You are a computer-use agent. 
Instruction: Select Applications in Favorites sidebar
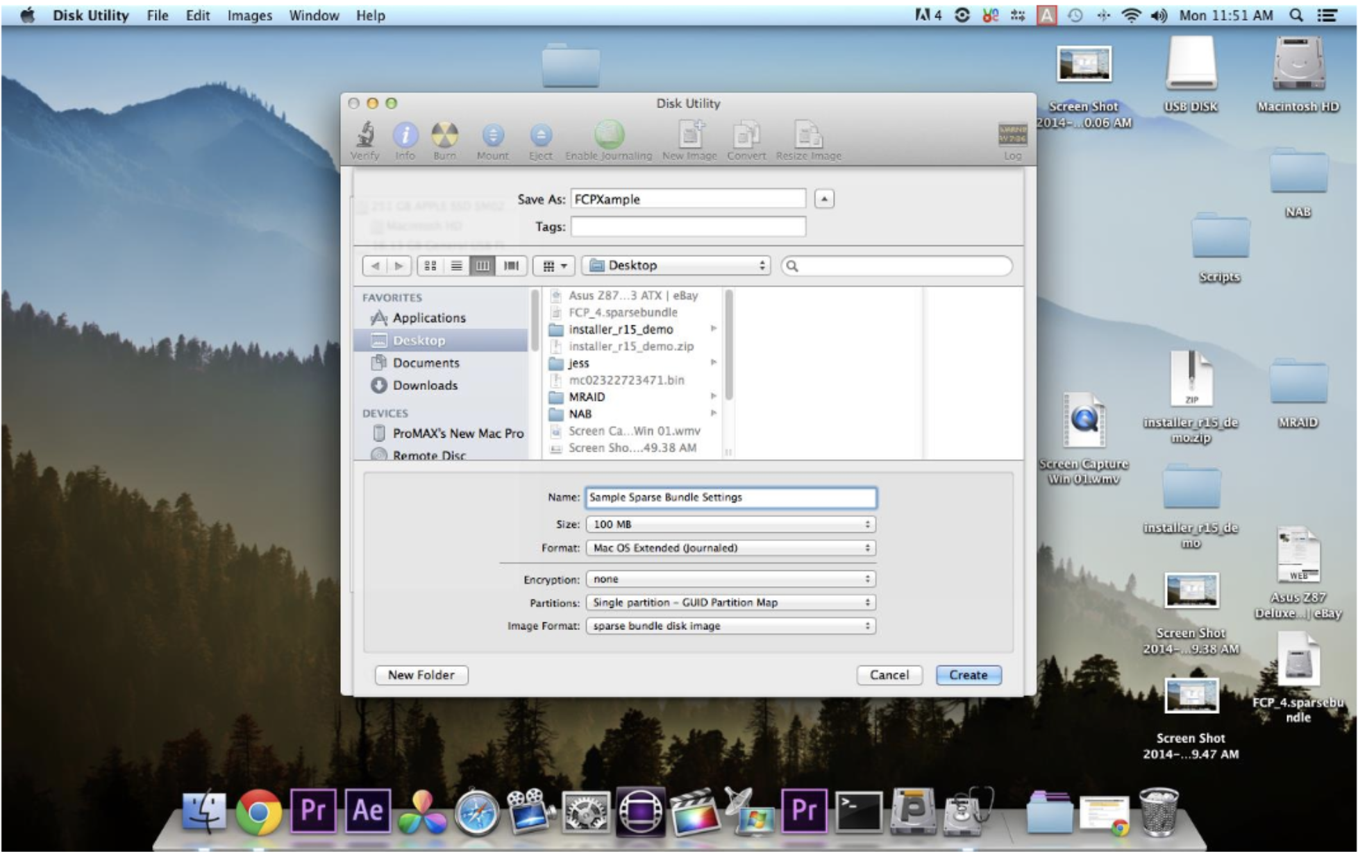point(442,318)
